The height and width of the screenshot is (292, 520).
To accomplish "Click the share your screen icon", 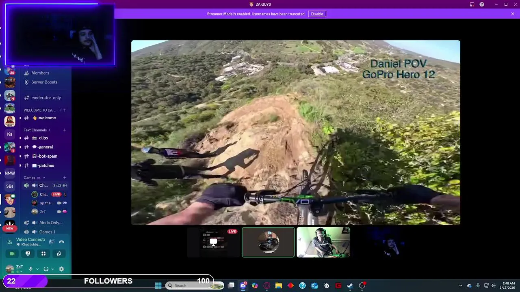I will point(28,253).
